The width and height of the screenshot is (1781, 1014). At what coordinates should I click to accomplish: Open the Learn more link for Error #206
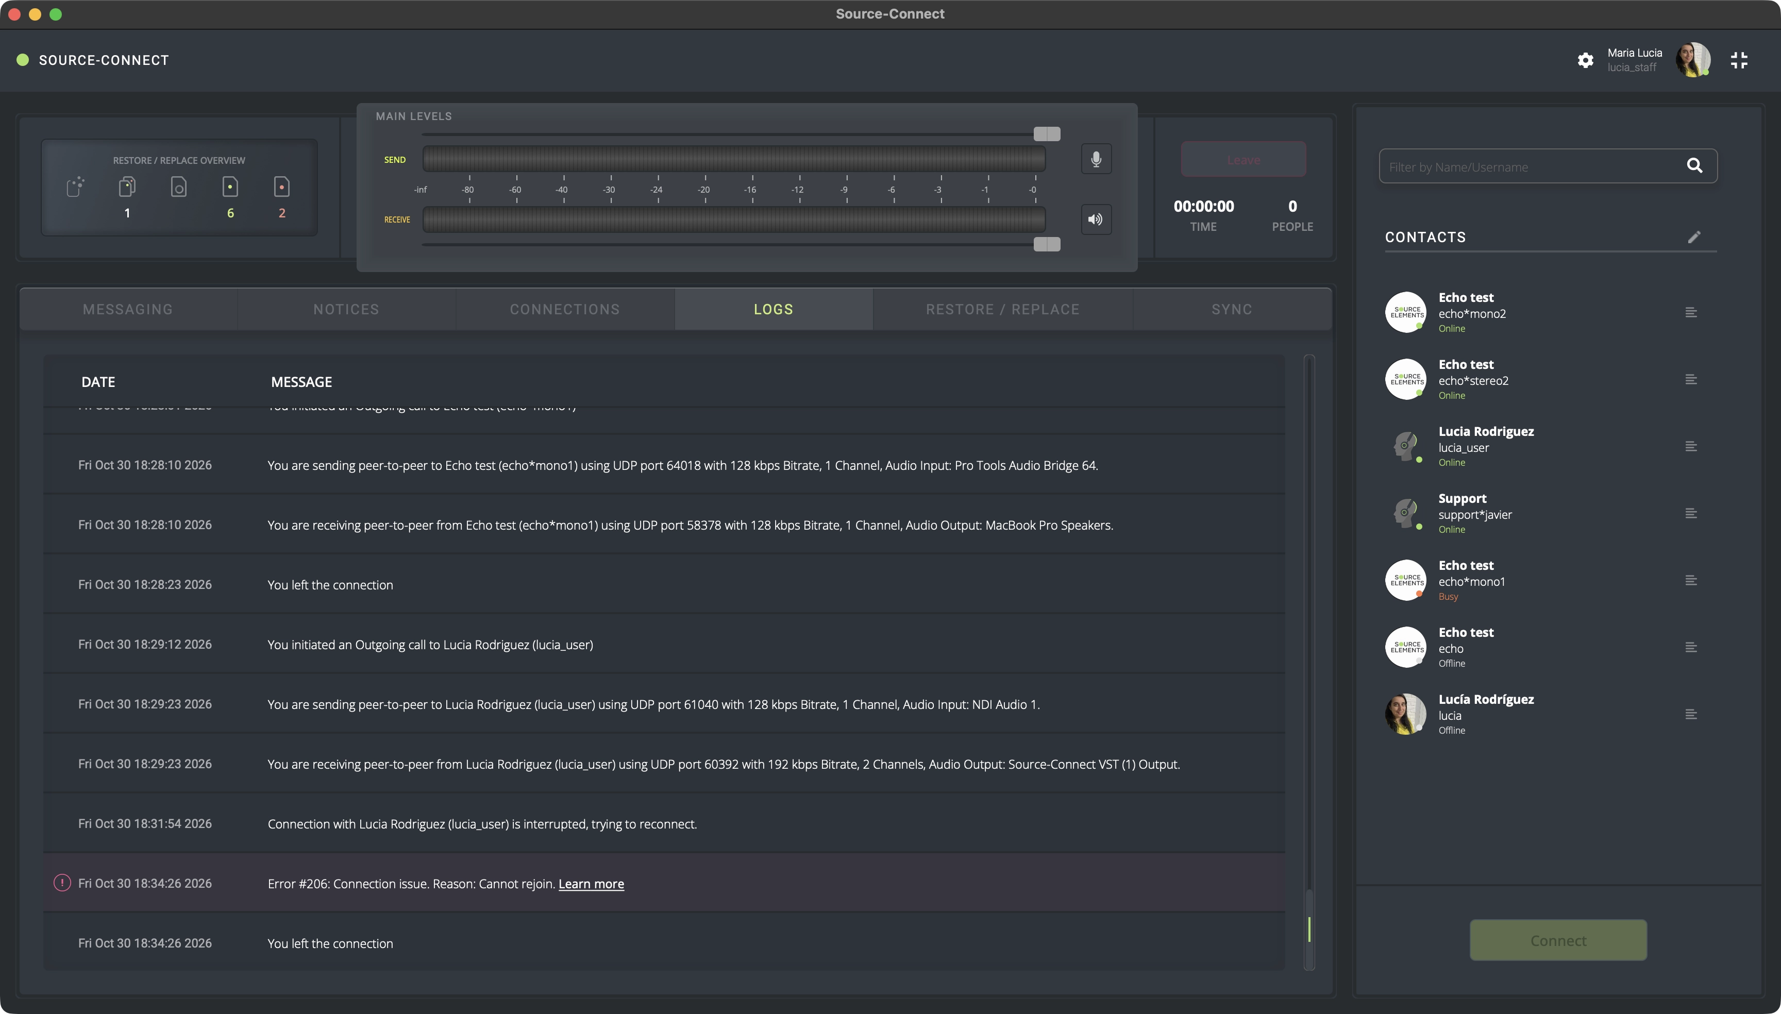pyautogui.click(x=591, y=884)
